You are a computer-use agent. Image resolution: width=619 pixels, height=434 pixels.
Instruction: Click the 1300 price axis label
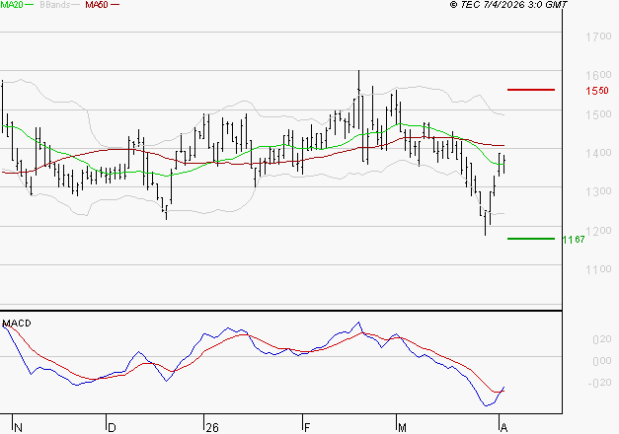pyautogui.click(x=598, y=191)
